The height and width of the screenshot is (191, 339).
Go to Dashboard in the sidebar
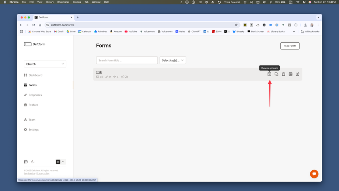click(33, 75)
